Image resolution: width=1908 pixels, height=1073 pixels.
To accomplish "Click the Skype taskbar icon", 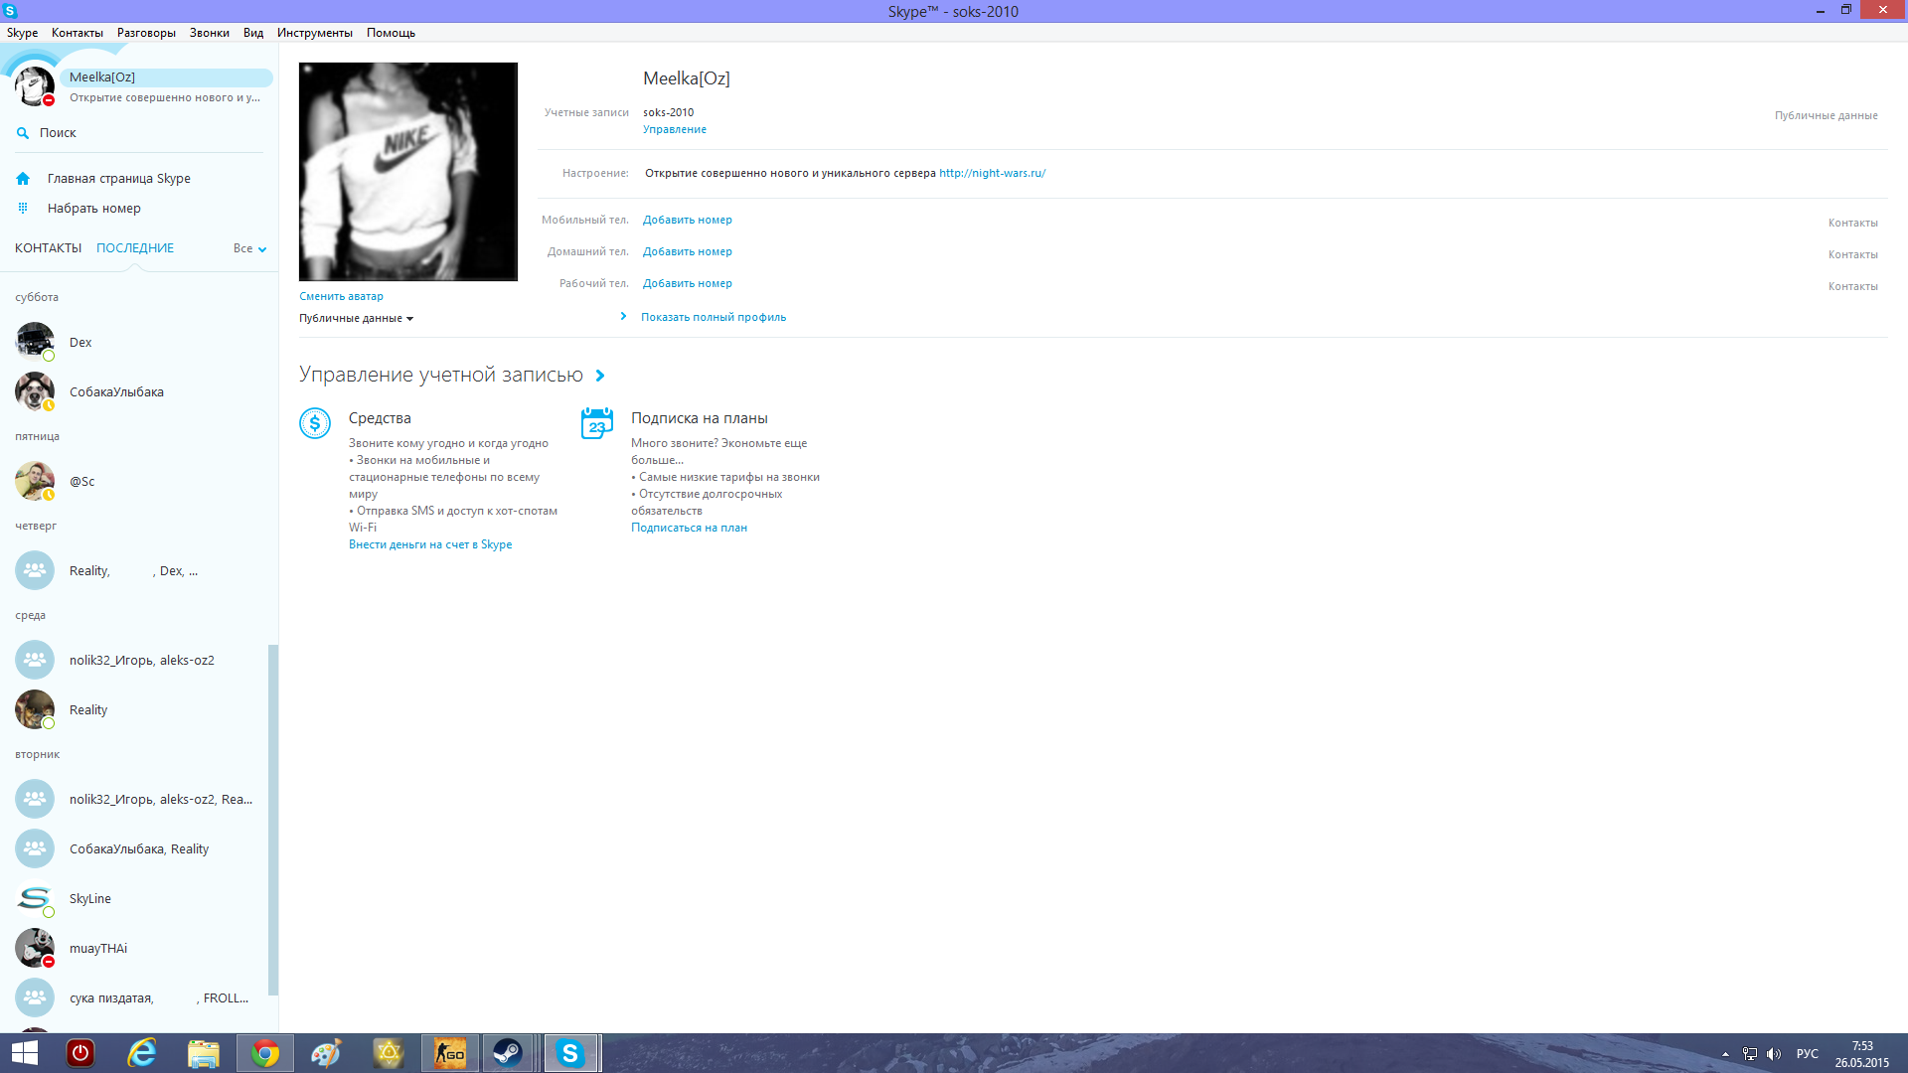I will click(570, 1053).
